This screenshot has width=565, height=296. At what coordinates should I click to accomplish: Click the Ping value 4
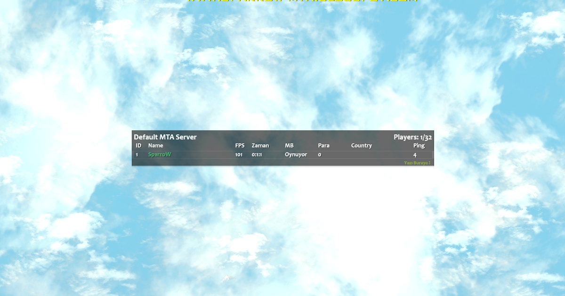(x=415, y=155)
